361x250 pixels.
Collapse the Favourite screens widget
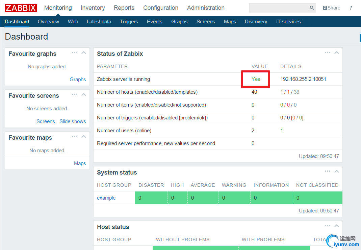[84, 95]
